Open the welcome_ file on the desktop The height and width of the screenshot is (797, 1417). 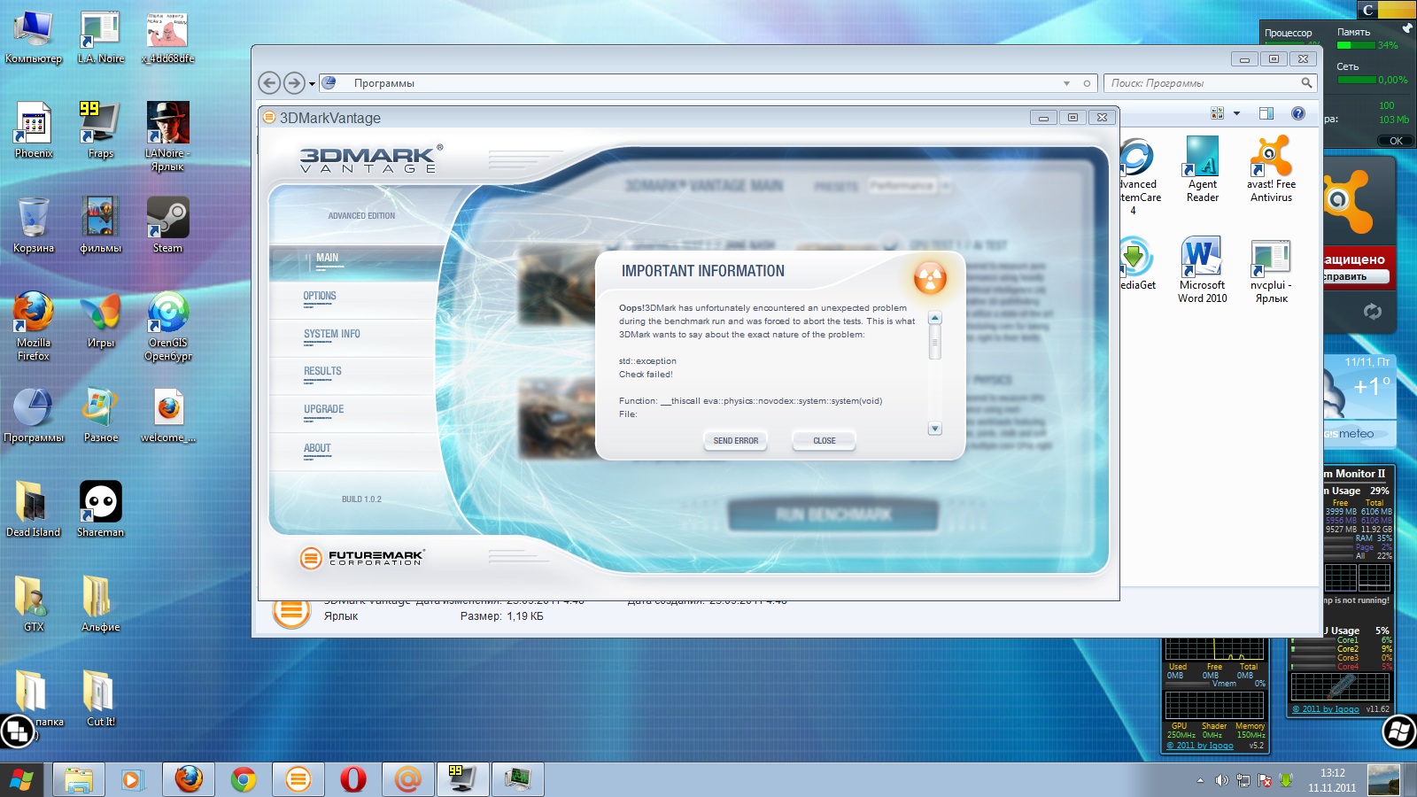167,415
